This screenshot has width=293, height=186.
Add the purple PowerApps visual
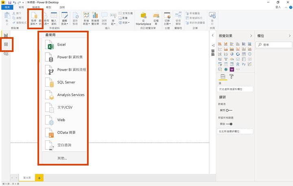232,69
